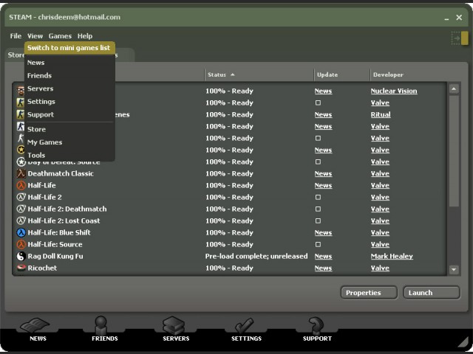Select the Half-Life: Blue Shift game icon
Image resolution: width=473 pixels, height=354 pixels.
tap(21, 233)
